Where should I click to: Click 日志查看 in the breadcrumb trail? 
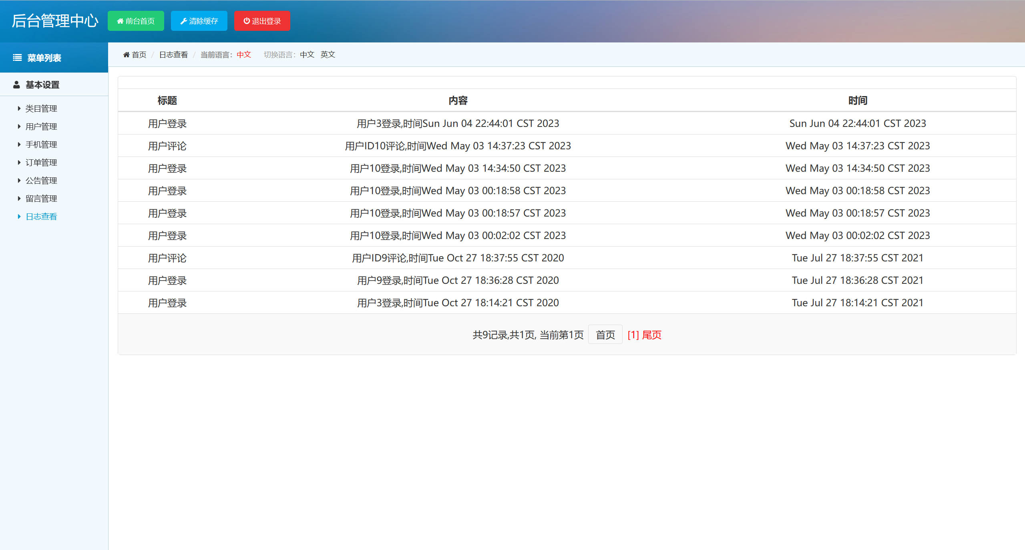coord(173,54)
